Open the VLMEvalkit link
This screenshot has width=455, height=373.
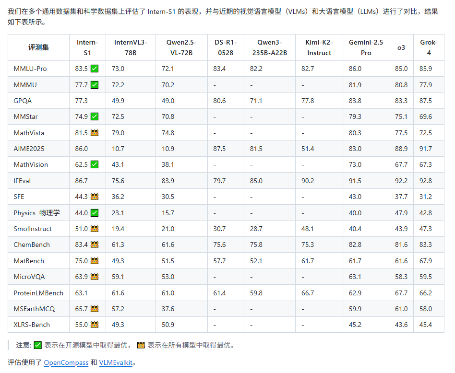point(116,362)
